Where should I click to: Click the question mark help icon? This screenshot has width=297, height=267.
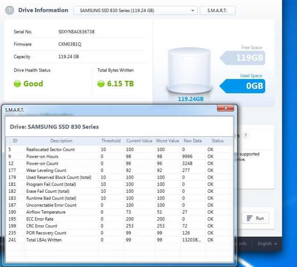(x=245, y=135)
